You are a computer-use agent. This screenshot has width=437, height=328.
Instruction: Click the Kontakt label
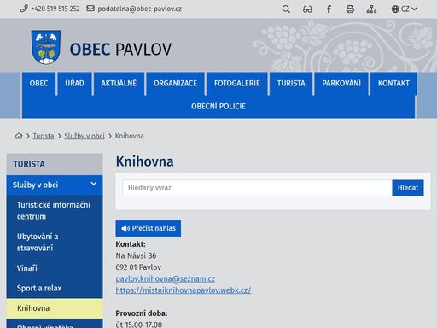click(x=131, y=244)
